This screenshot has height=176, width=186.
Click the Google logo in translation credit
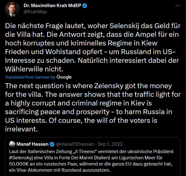[64, 77]
